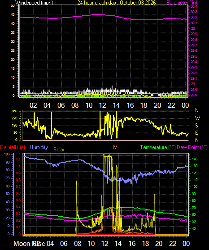Click the E compass direction label
This screenshot has width=209, height=250.
point(196,132)
